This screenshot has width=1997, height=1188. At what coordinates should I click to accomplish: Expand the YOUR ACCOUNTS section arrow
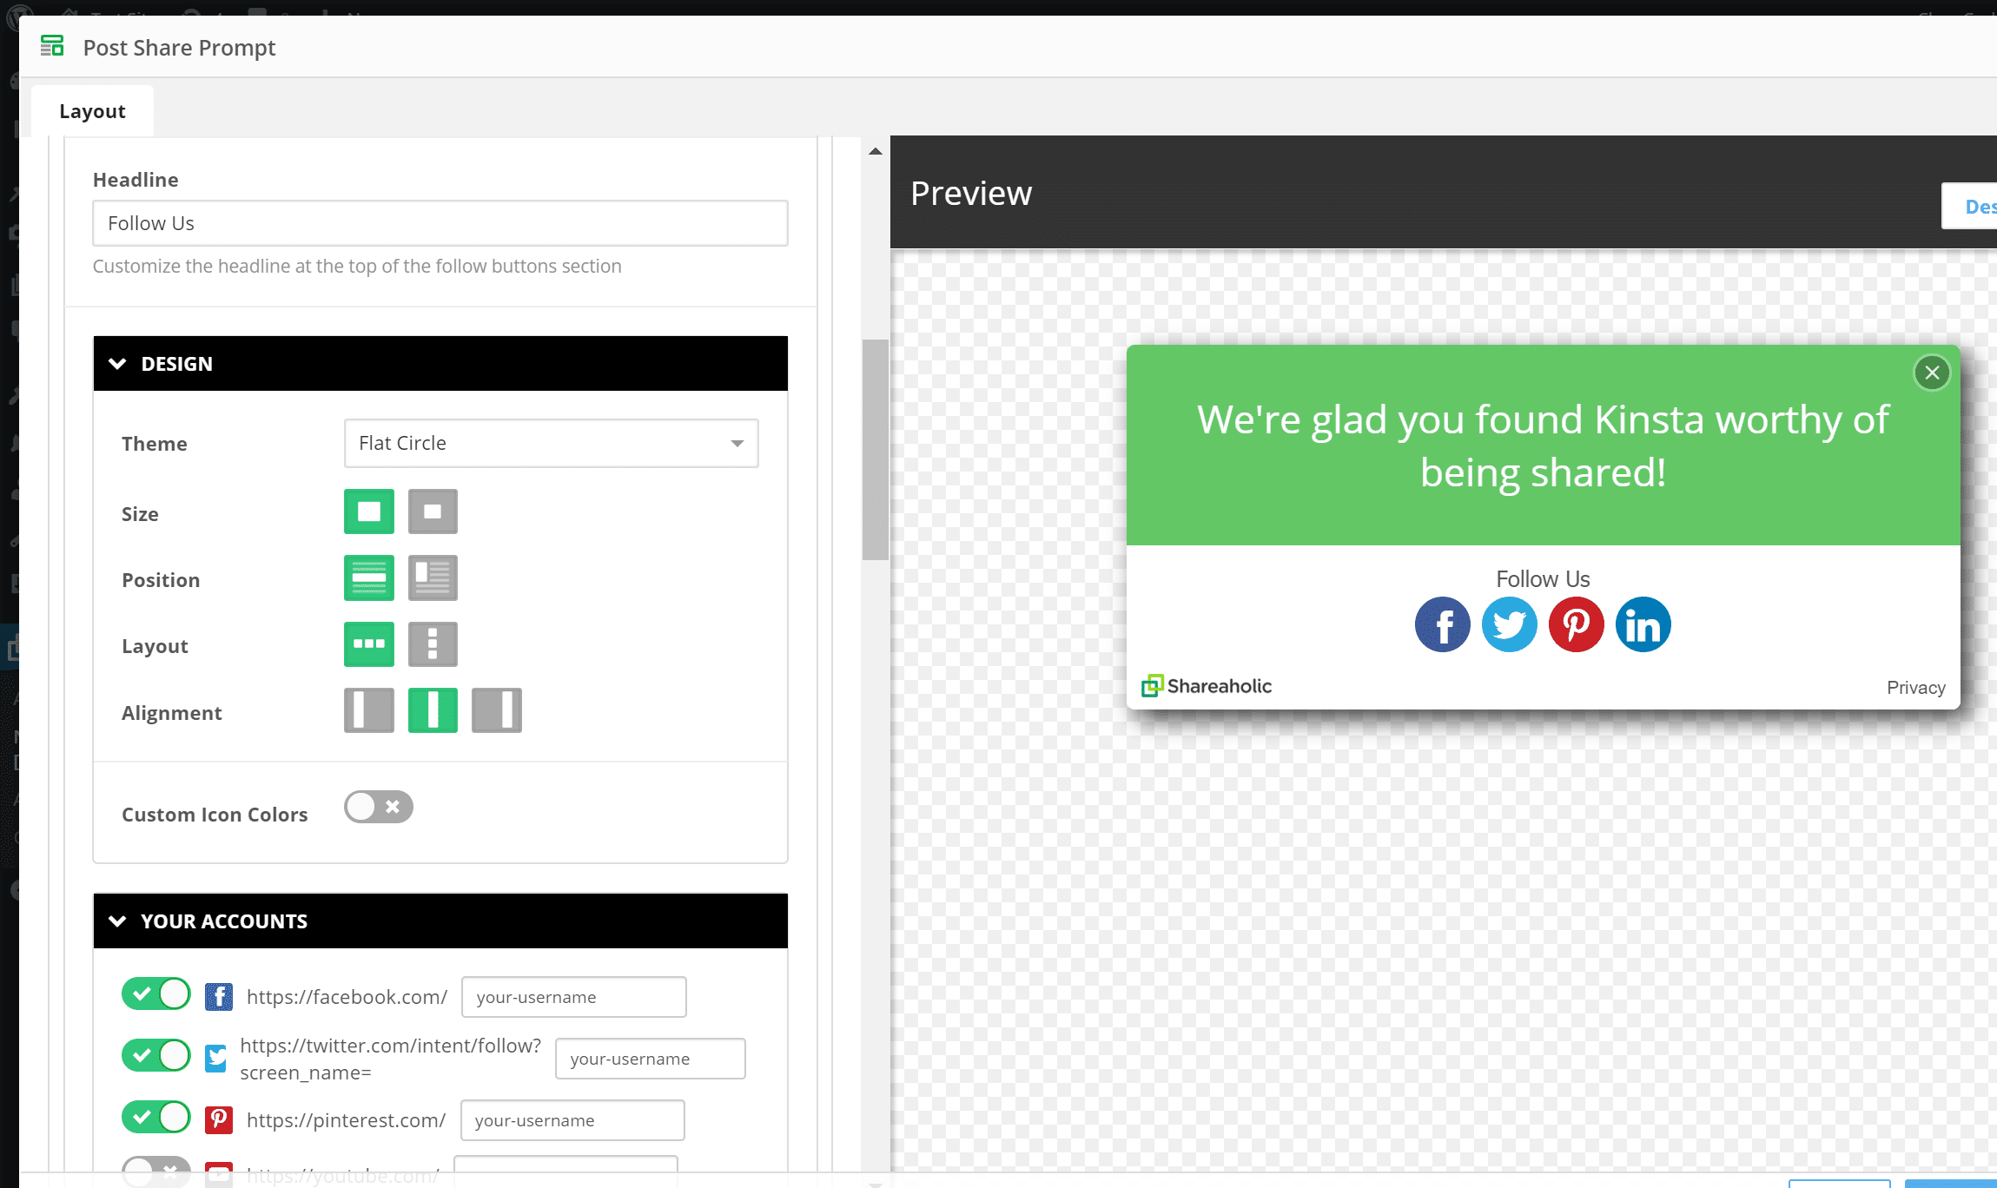pos(117,921)
